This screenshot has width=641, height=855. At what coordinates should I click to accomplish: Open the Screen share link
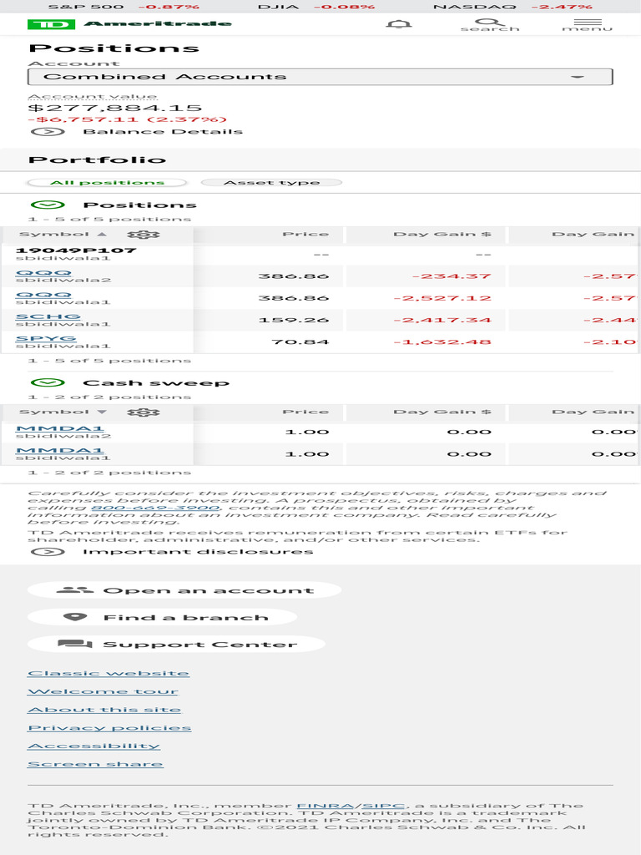click(95, 764)
